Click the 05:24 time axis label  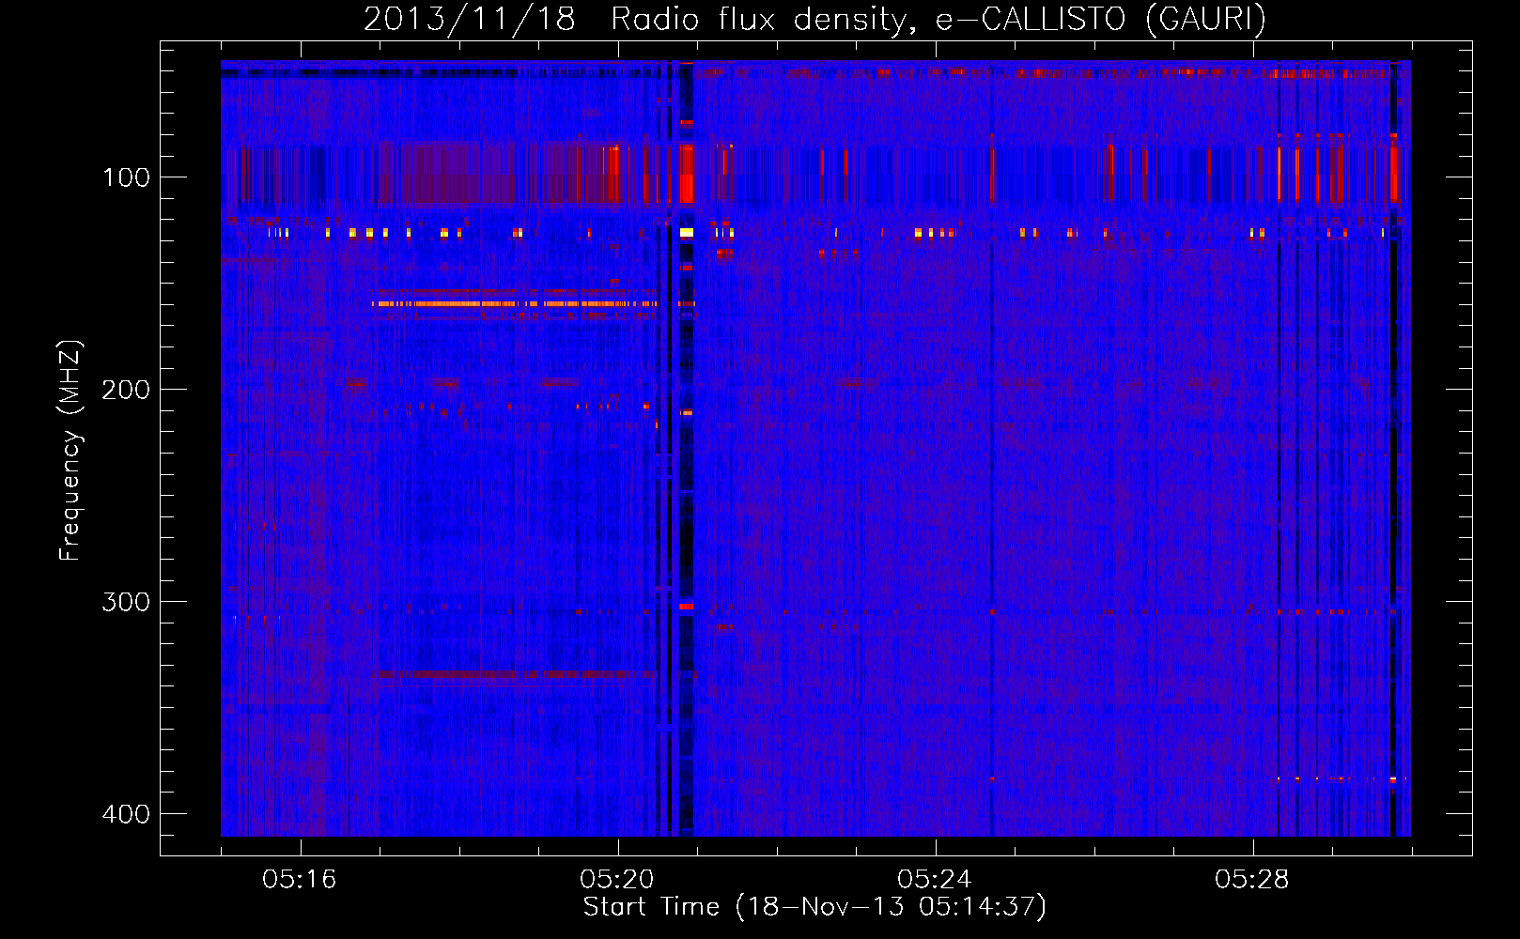pyautogui.click(x=935, y=880)
